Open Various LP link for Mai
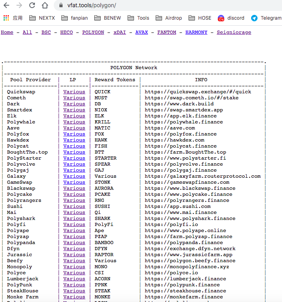The height and width of the screenshot is (302, 282). [74, 212]
